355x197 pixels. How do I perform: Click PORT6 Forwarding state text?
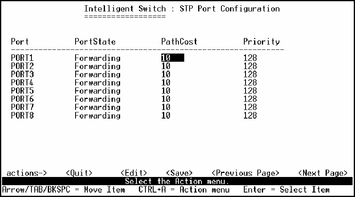tap(97, 99)
